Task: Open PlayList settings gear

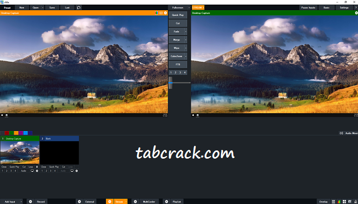Action: click(166, 201)
